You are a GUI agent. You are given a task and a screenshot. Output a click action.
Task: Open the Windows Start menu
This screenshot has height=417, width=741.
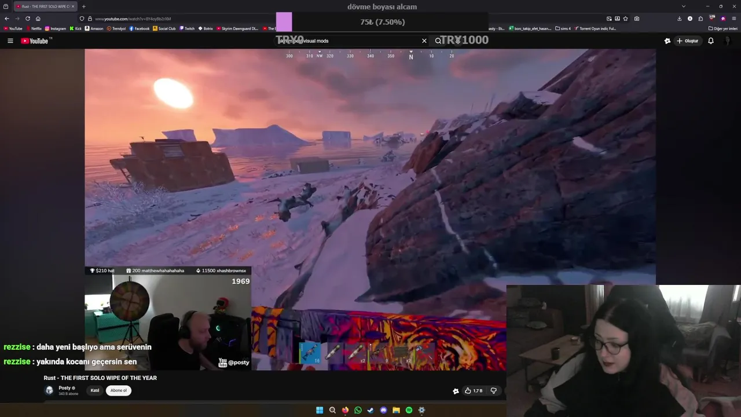tap(320, 410)
